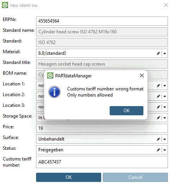Click the 'ERPNr:' label
The image size is (171, 185).
10,20
